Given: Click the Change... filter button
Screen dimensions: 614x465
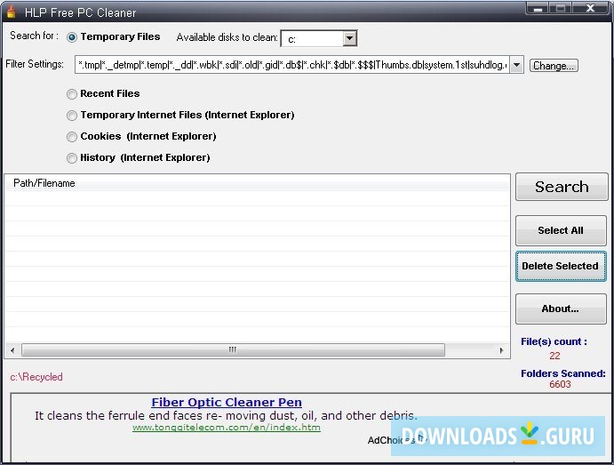Looking at the screenshot, I should tap(554, 66).
